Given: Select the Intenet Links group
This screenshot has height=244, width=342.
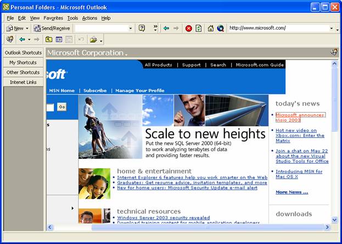Looking at the screenshot, I should (23, 82).
